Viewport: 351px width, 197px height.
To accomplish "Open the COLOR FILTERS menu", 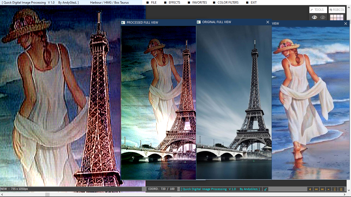I will [228, 3].
